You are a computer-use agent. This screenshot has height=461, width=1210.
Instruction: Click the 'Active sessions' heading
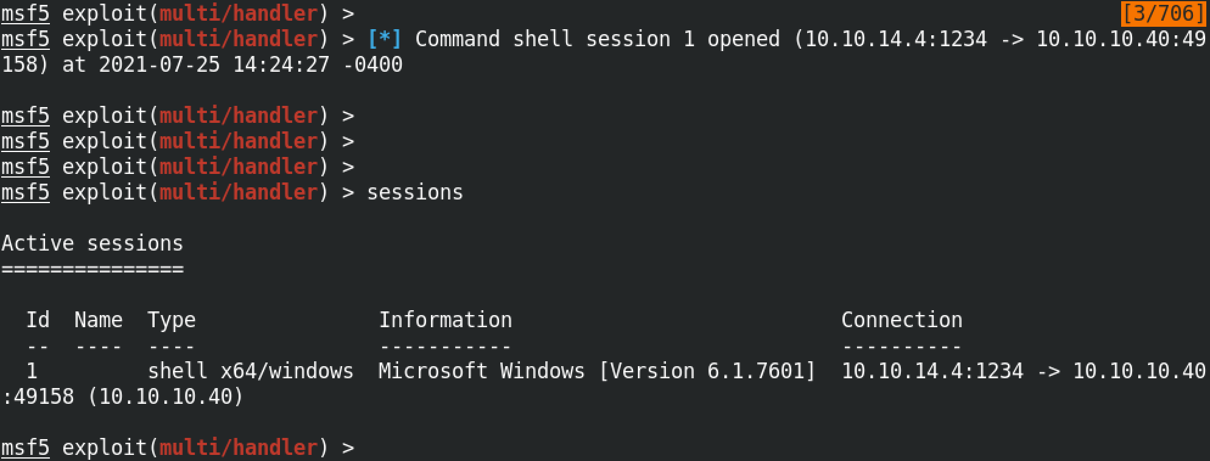click(x=92, y=243)
